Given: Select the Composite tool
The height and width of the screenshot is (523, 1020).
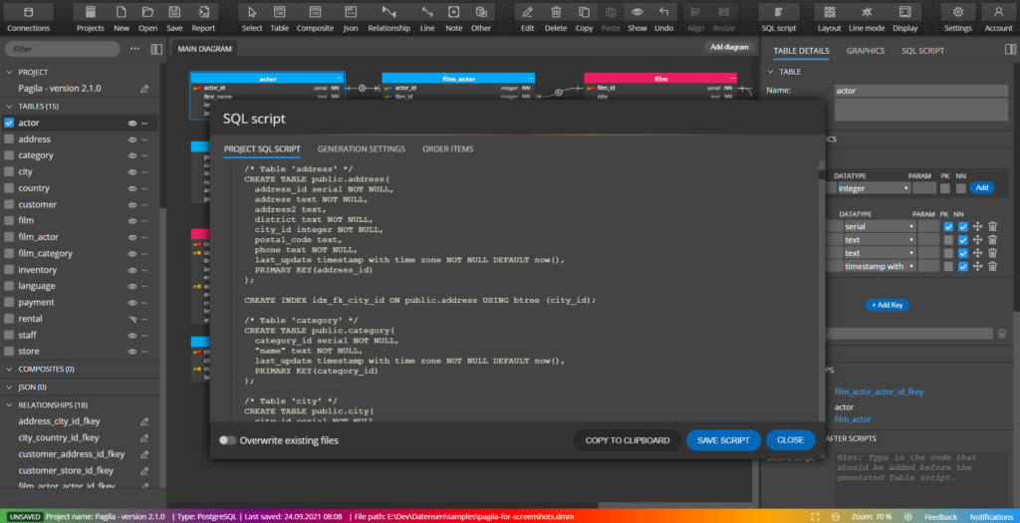Looking at the screenshot, I should [x=315, y=18].
